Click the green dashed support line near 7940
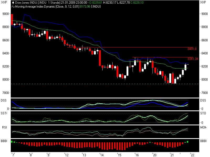Screen dimensions: 210x157 pyautogui.click(x=105, y=83)
